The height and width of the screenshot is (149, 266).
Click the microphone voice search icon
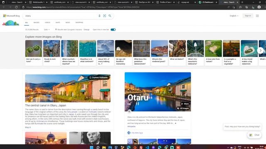(x=99, y=16)
